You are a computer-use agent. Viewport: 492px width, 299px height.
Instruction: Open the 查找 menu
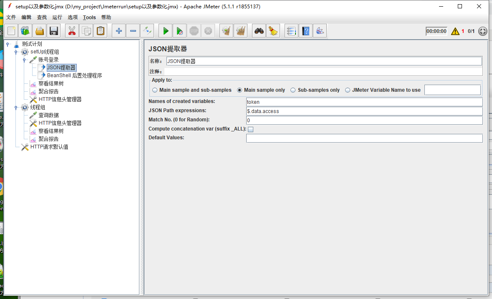tap(42, 17)
